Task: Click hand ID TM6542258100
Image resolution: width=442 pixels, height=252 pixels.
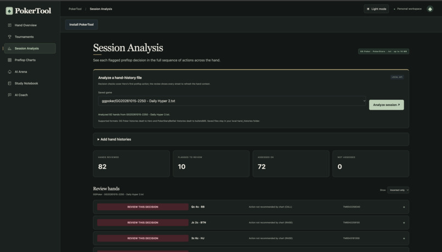Action: [351, 223]
